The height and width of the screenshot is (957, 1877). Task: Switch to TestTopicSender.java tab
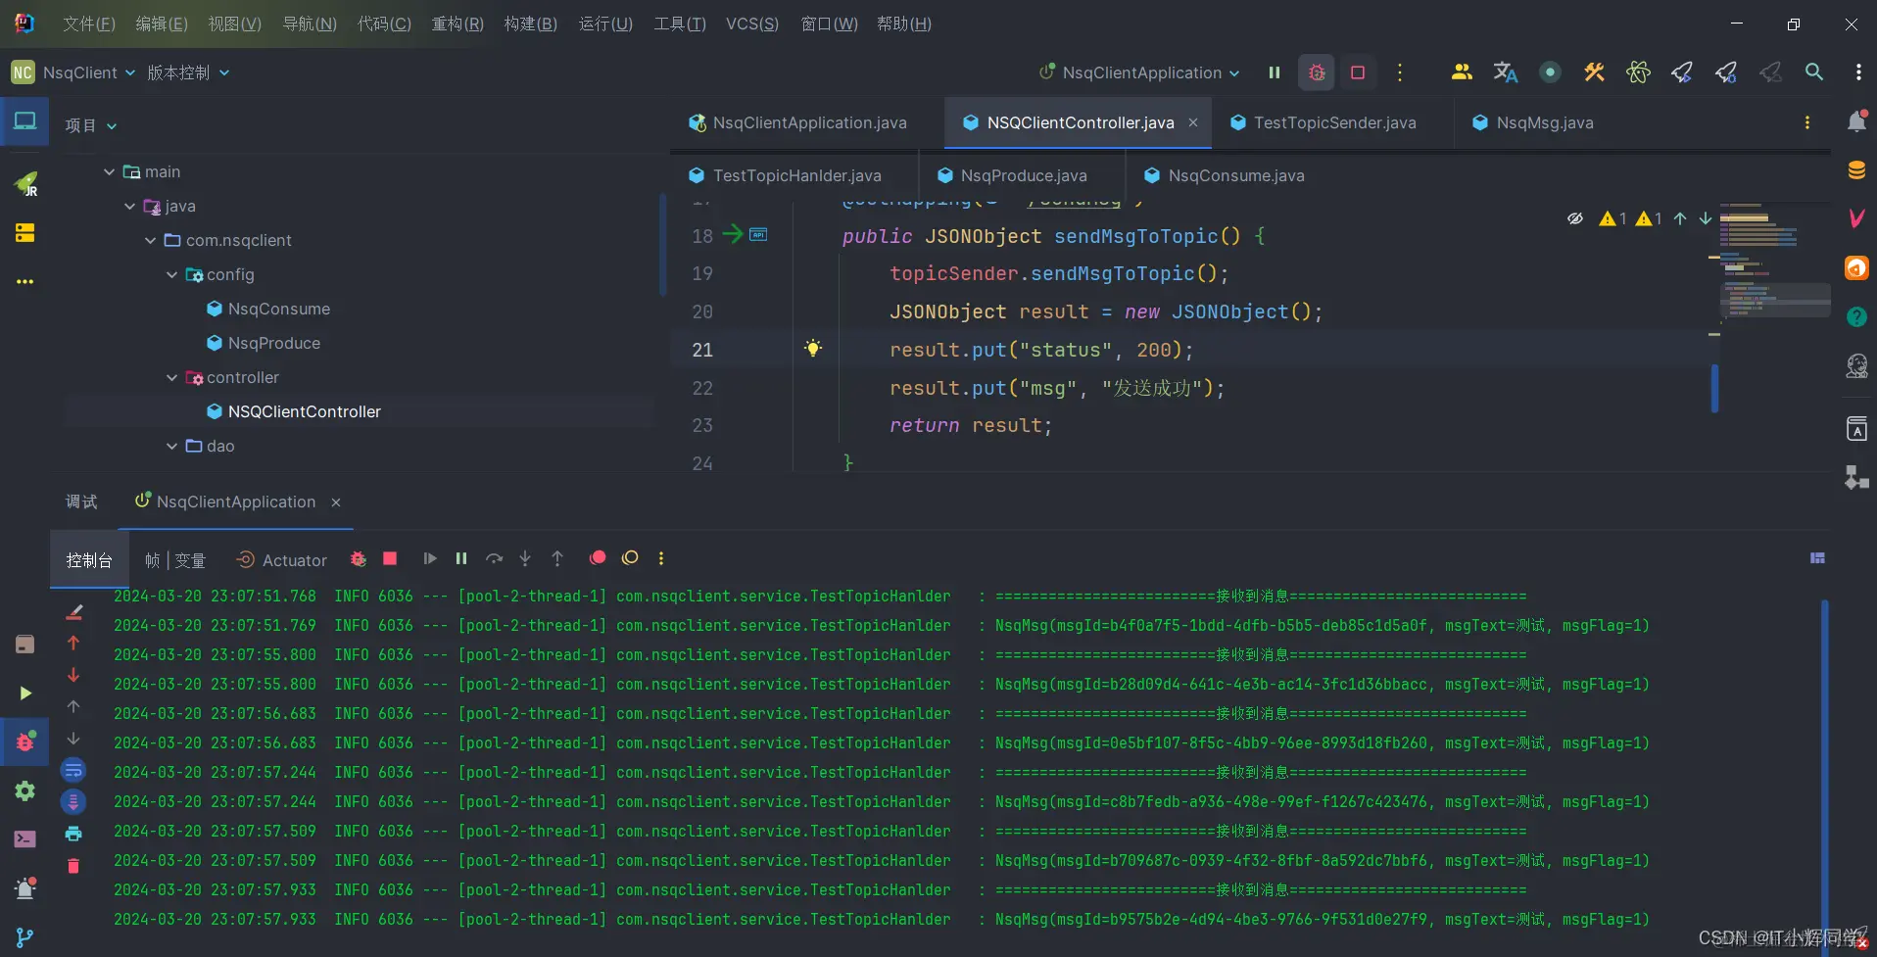click(1333, 122)
